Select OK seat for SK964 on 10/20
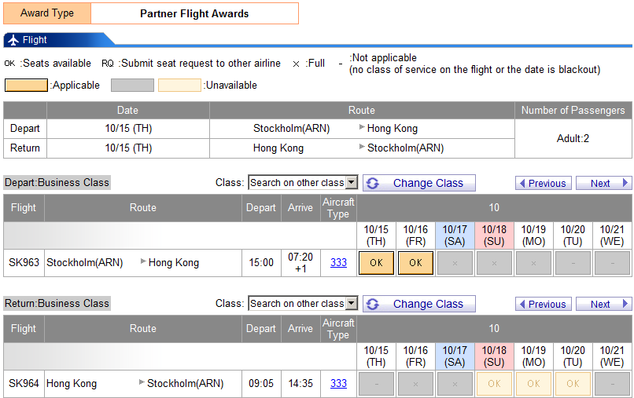Screen dimensions: 634x398 tap(573, 384)
